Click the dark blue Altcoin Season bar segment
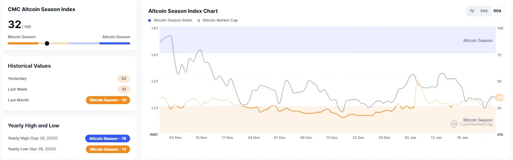Viewport: 513px width, 160px height. point(114,43)
